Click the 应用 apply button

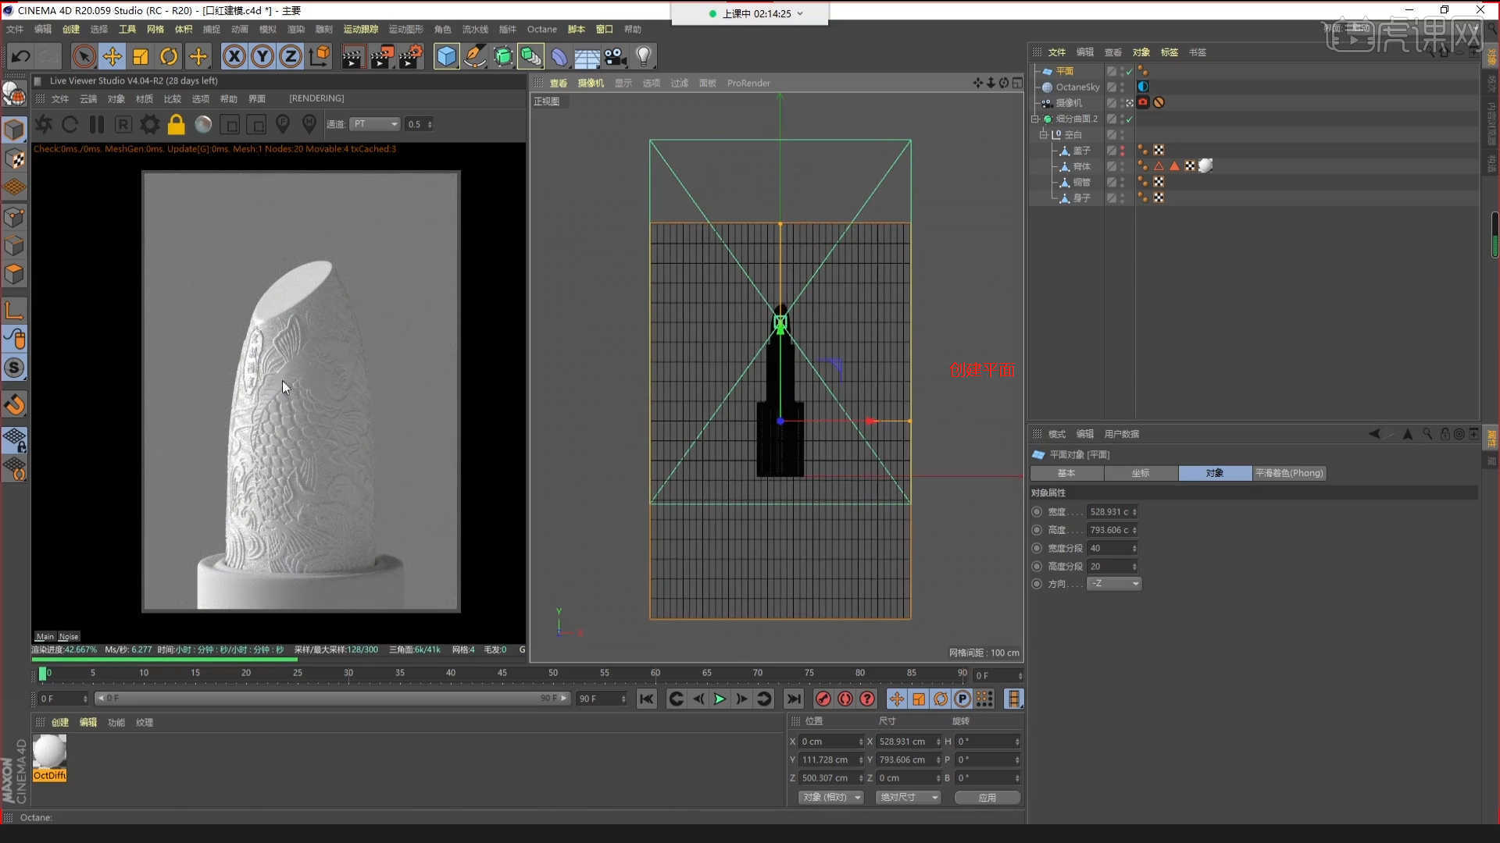(987, 798)
